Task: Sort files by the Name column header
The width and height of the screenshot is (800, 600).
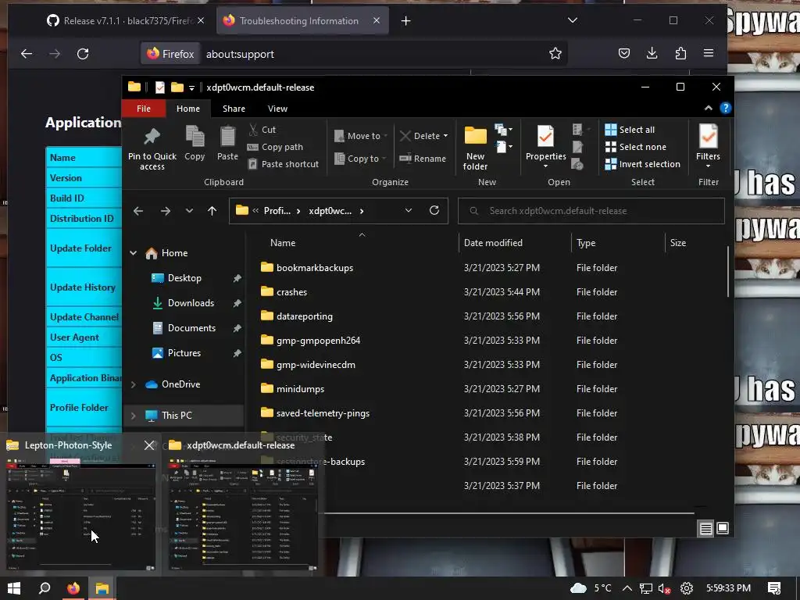Action: tap(283, 243)
